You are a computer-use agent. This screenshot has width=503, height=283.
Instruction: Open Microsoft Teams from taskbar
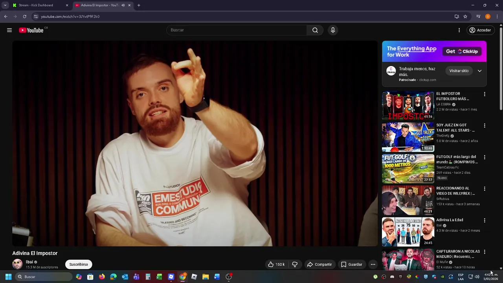click(136, 277)
